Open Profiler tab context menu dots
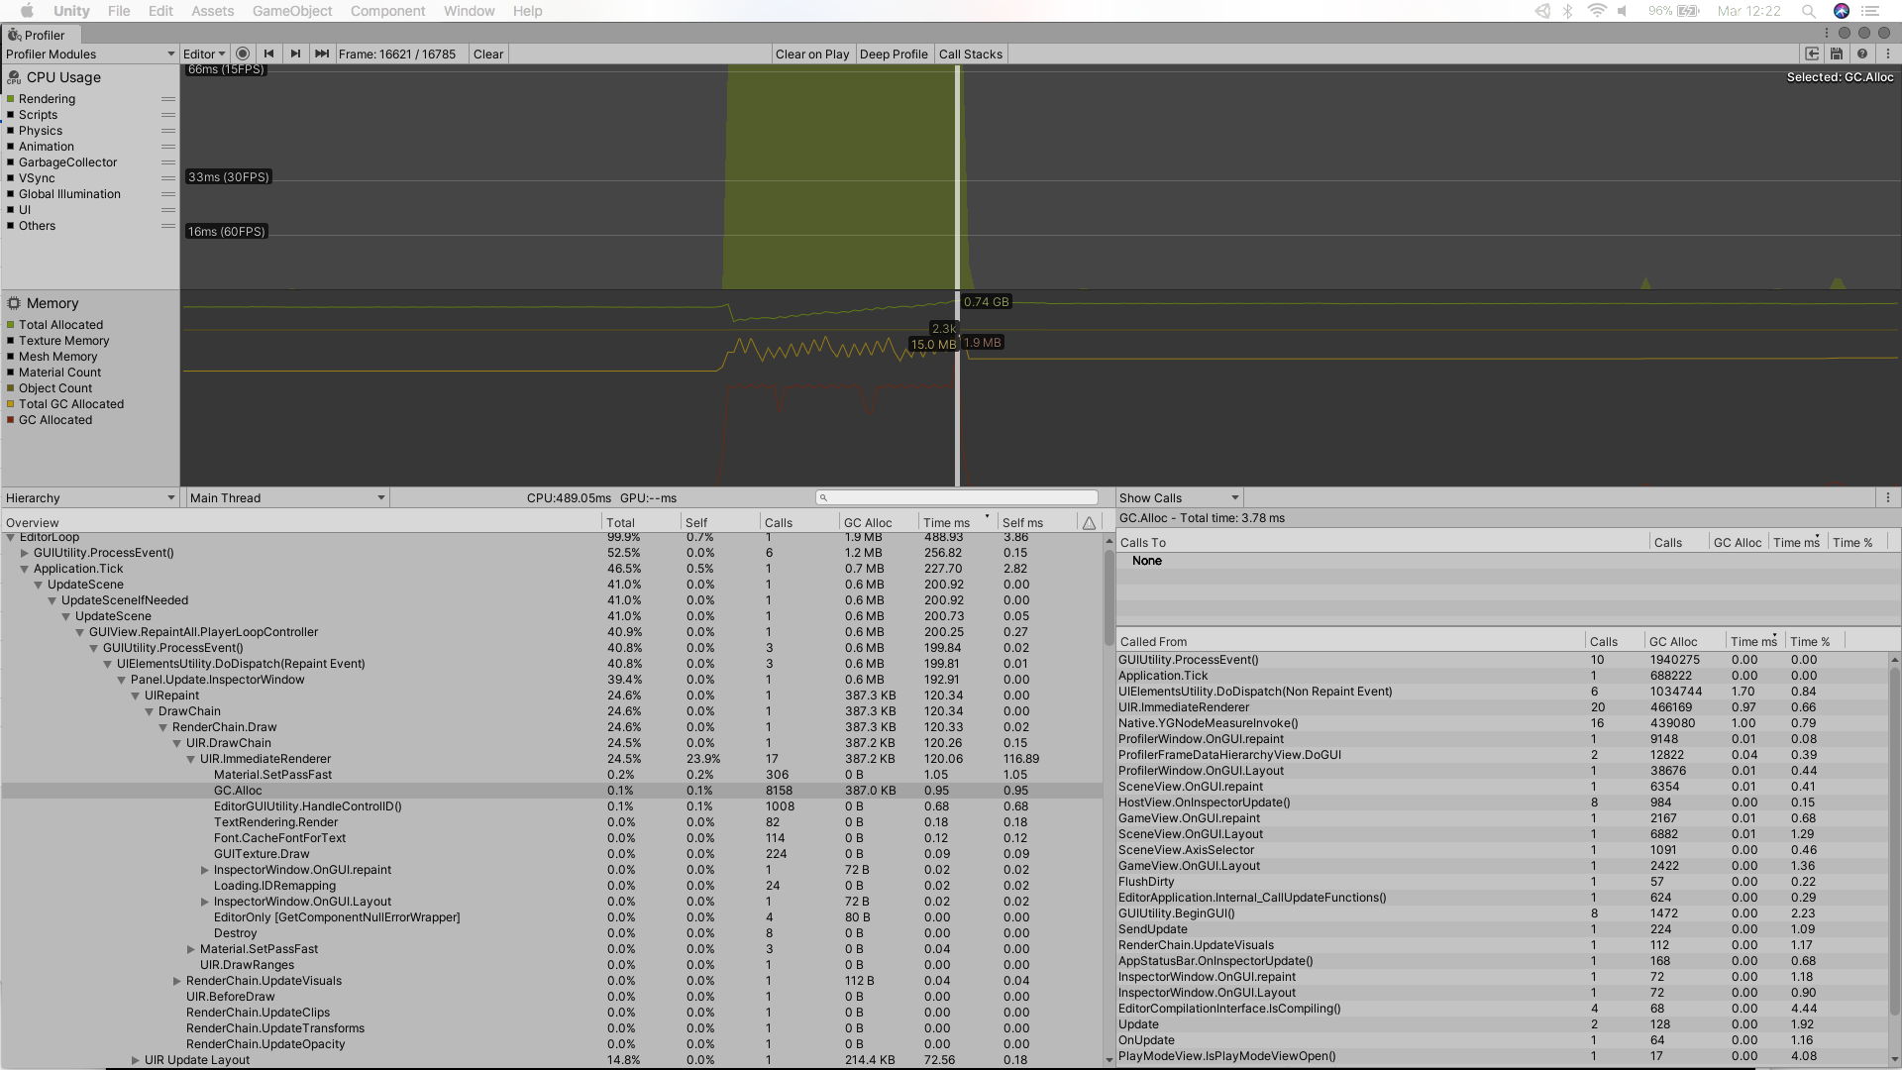 [1827, 33]
